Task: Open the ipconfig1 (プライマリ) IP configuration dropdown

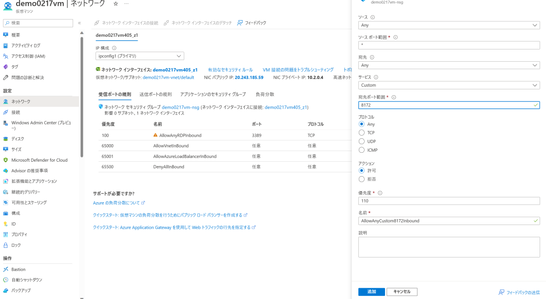Action: click(140, 56)
